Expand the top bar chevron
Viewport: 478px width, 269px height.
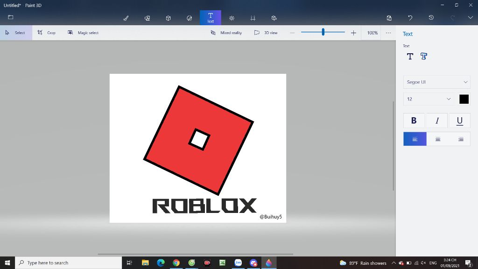tap(471, 18)
